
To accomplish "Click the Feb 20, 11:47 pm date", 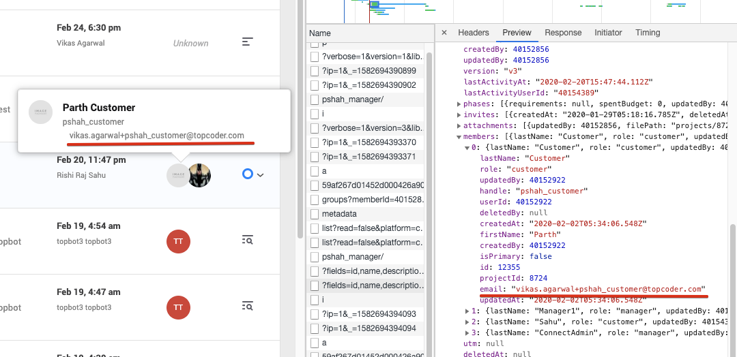I will [91, 160].
